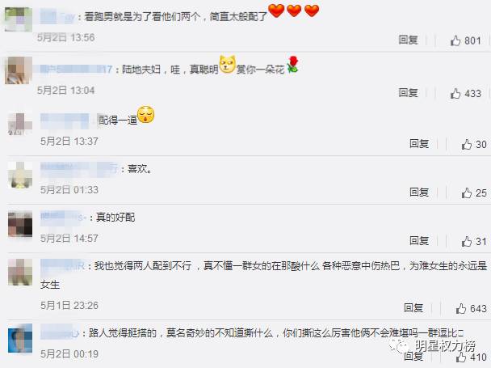This screenshot has height=368, width=491.
Task: Open avatar of the 陆地夫妇 commenter
Action: pos(18,70)
